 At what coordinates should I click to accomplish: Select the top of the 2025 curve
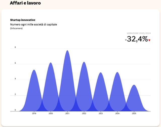click(134, 85)
